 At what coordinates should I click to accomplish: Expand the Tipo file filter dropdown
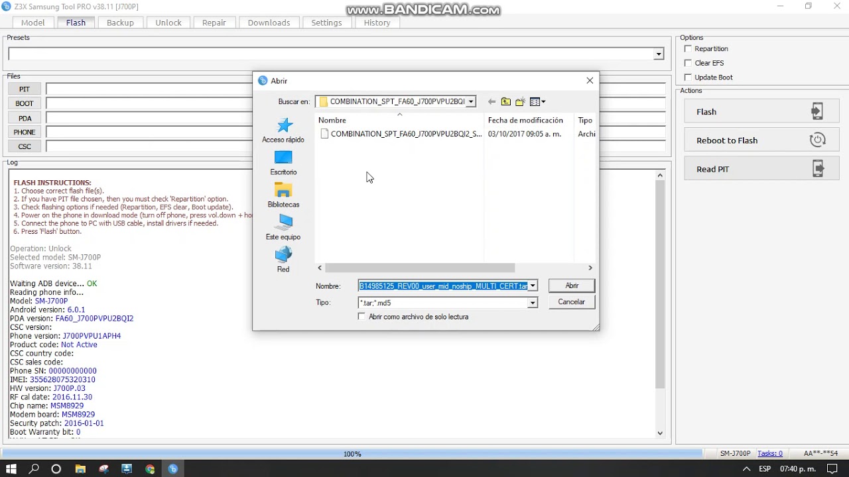tap(533, 303)
